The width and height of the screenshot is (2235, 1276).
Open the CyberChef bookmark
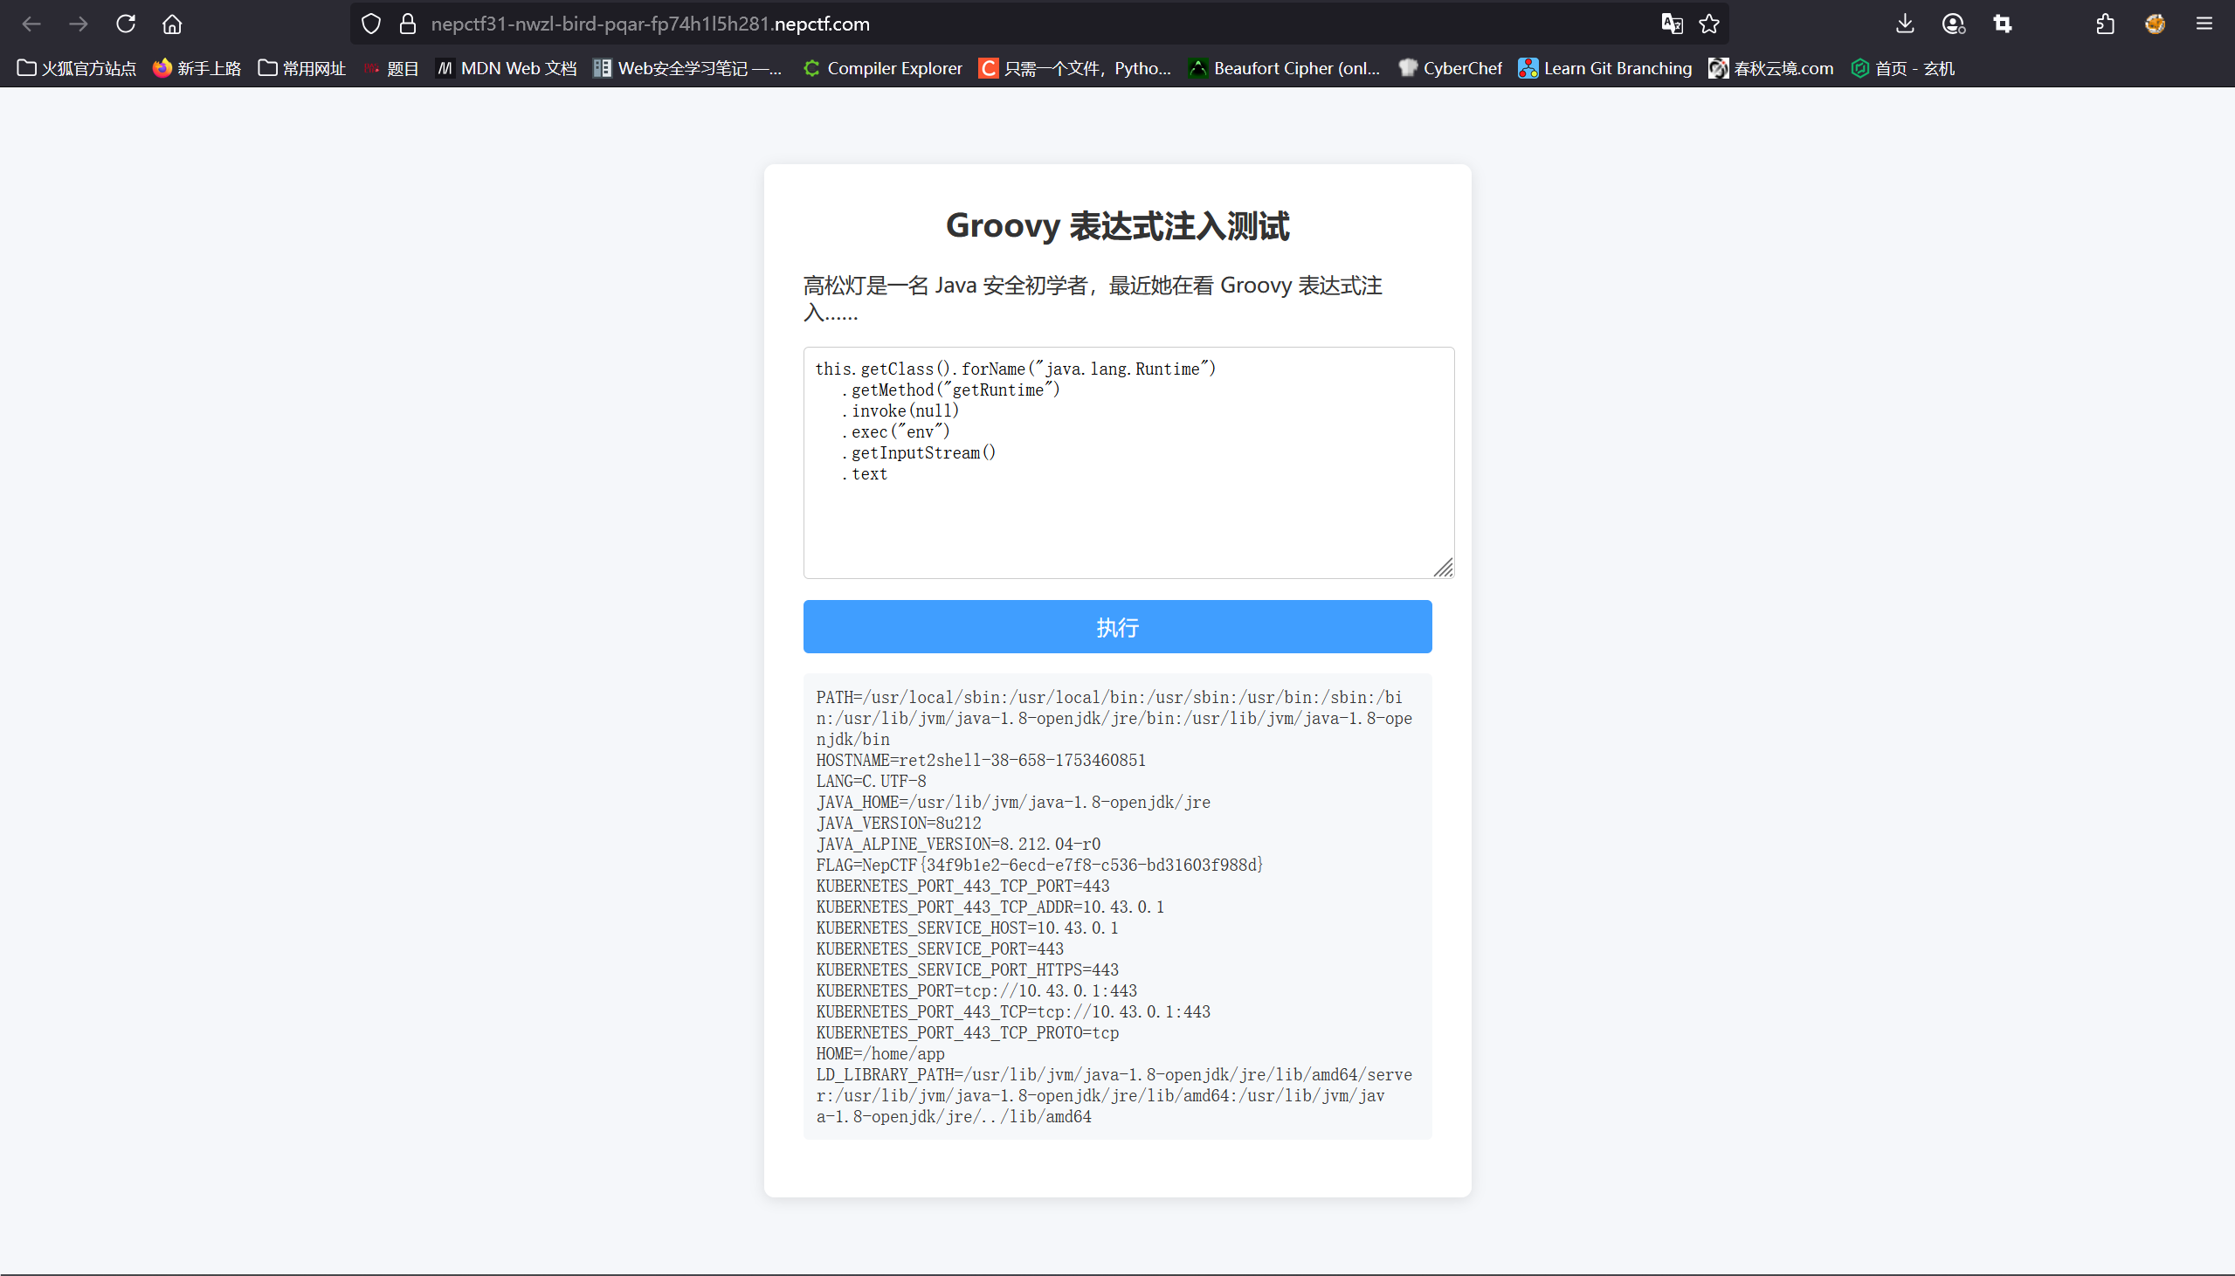(x=1450, y=68)
